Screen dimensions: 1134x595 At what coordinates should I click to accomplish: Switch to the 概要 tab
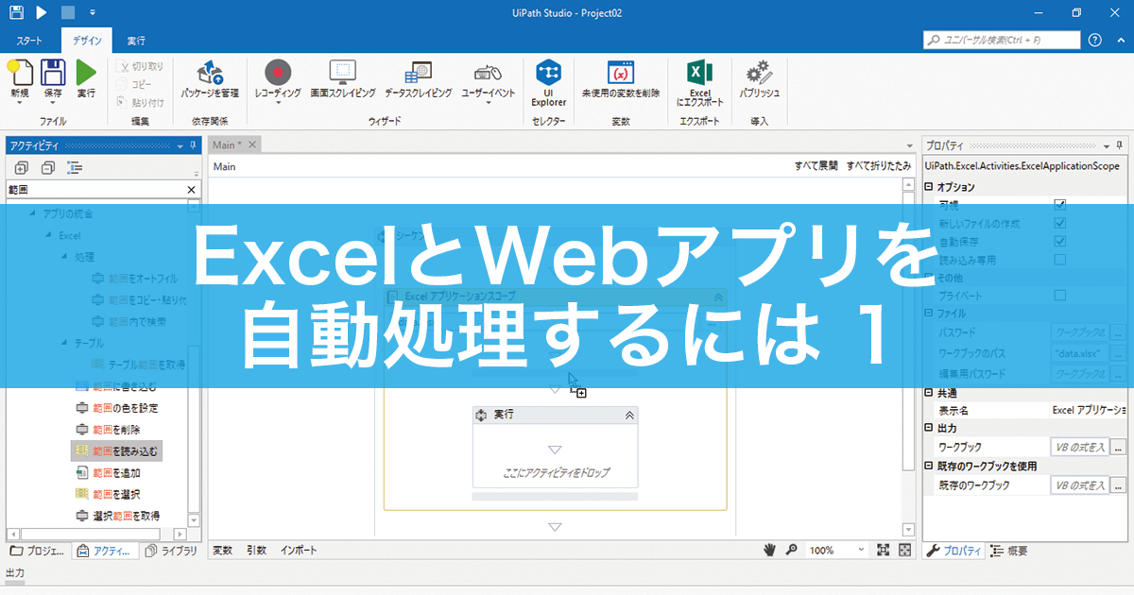tap(1009, 551)
